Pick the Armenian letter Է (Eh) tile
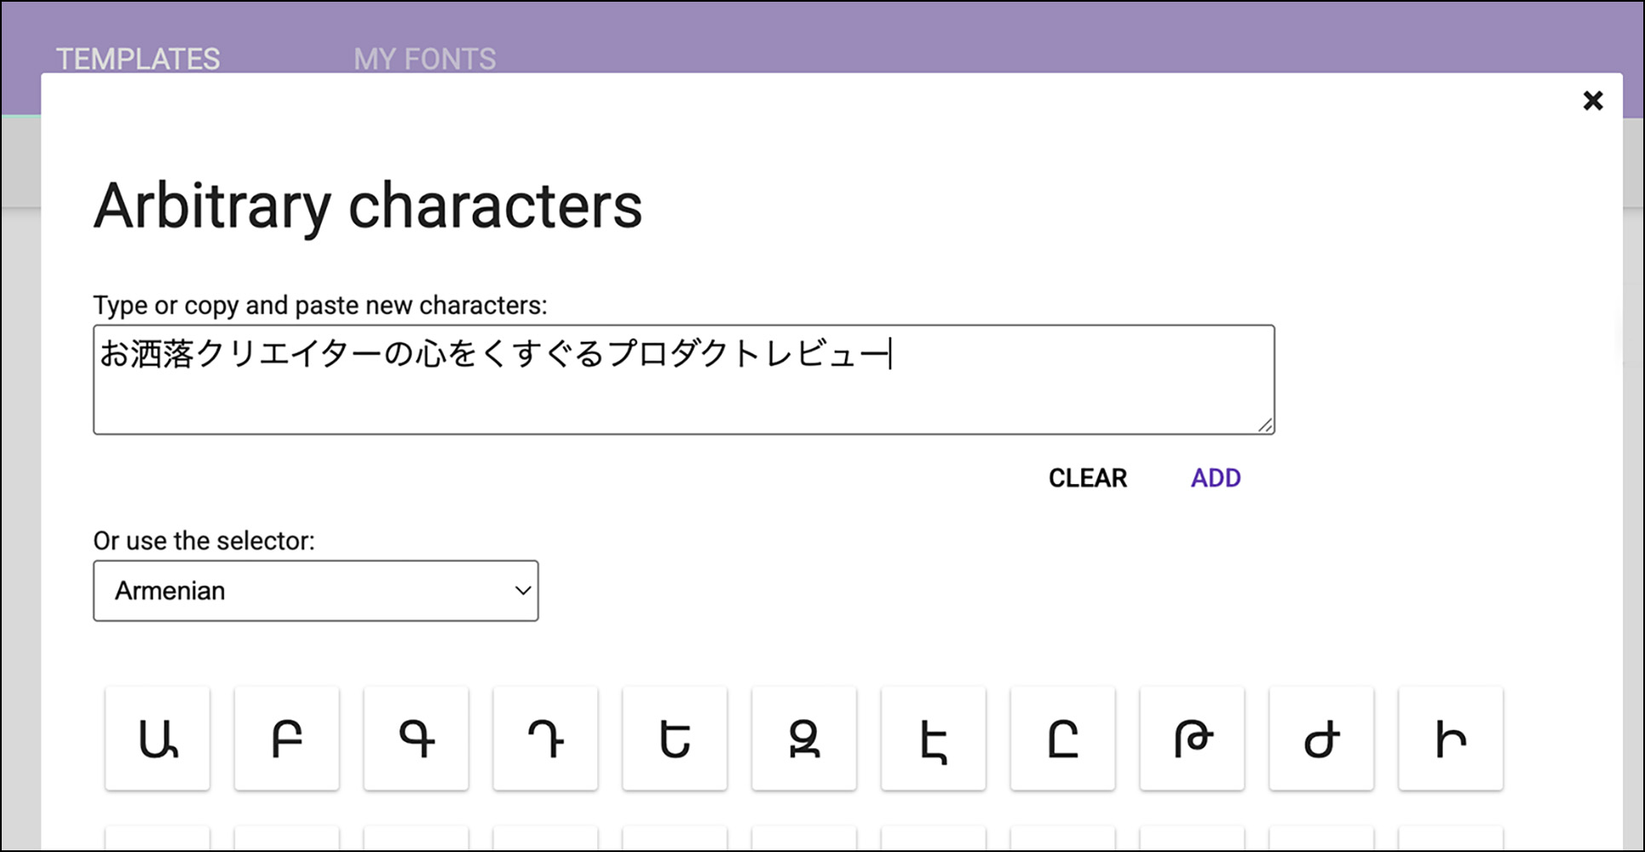 (x=934, y=739)
